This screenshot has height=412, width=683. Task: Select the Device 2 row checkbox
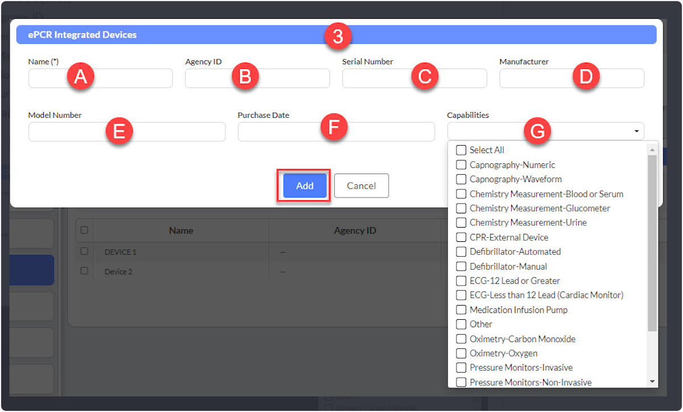84,271
